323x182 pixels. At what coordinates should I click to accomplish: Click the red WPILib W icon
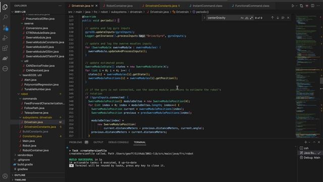point(307,6)
